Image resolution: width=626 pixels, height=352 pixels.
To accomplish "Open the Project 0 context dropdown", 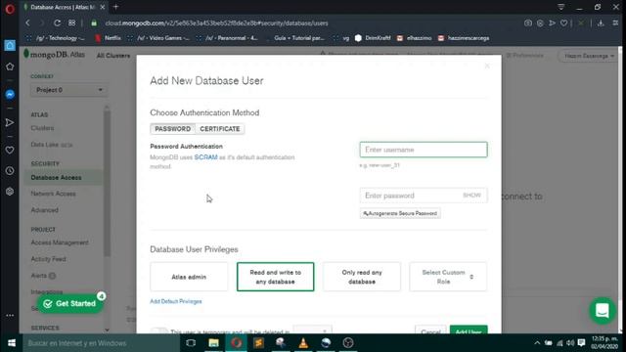I will 68,90.
